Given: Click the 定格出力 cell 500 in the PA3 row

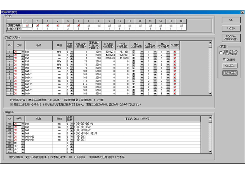Looking at the screenshot, I should [94, 58].
